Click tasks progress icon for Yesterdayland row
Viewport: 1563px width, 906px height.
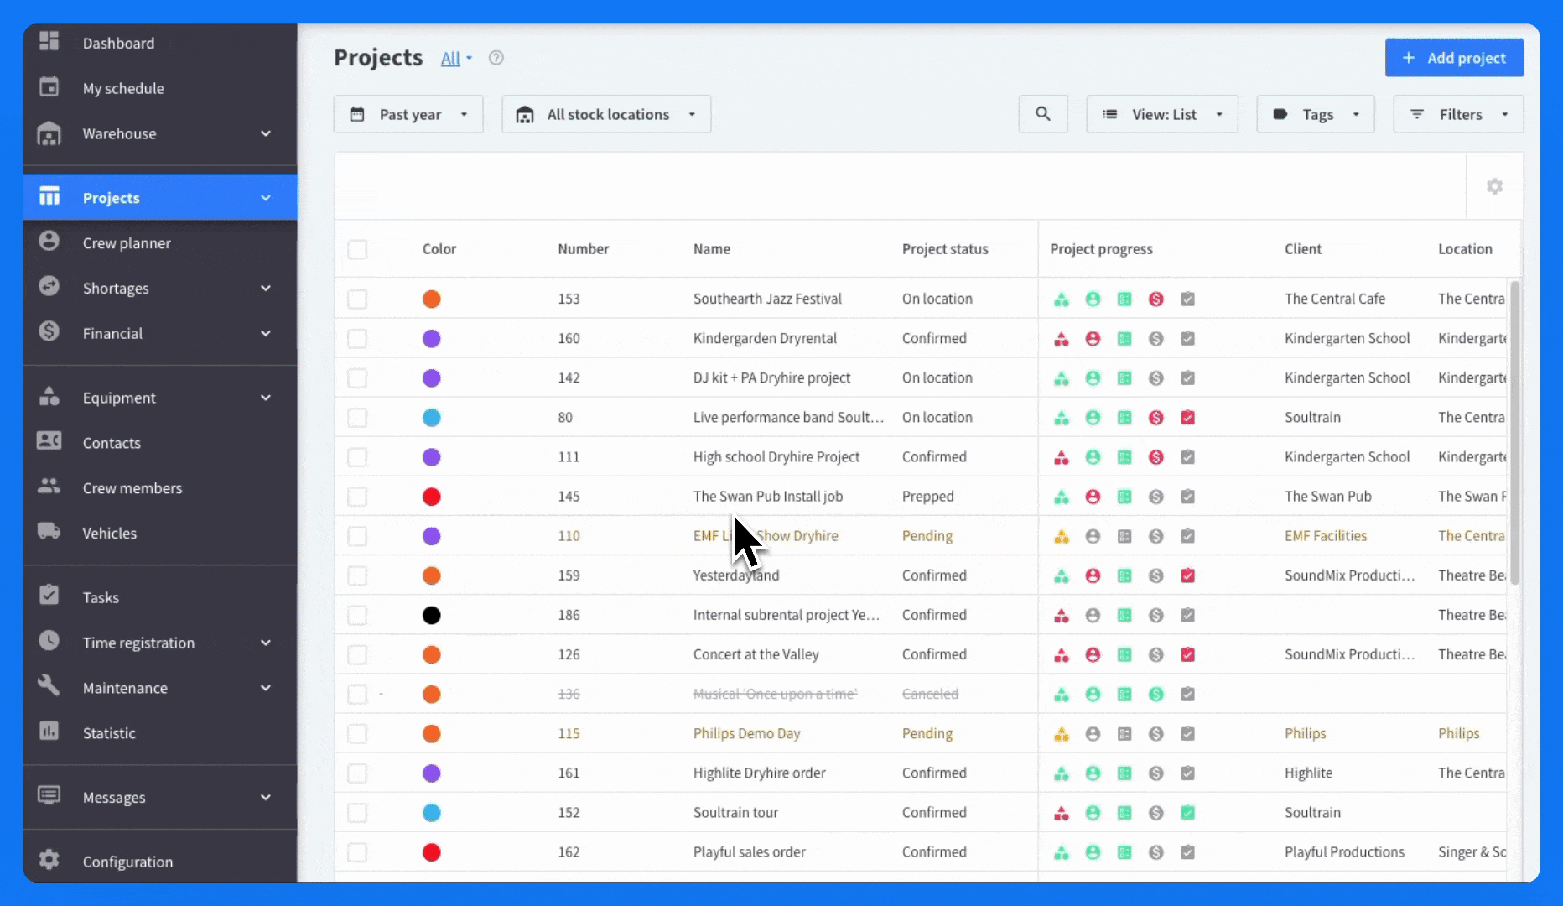tap(1187, 575)
